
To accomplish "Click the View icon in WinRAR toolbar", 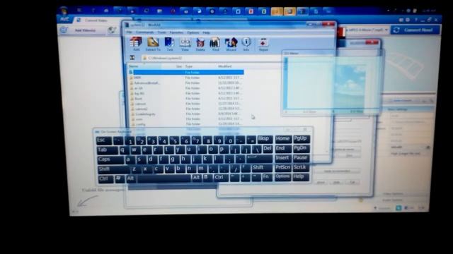I will [x=185, y=44].
